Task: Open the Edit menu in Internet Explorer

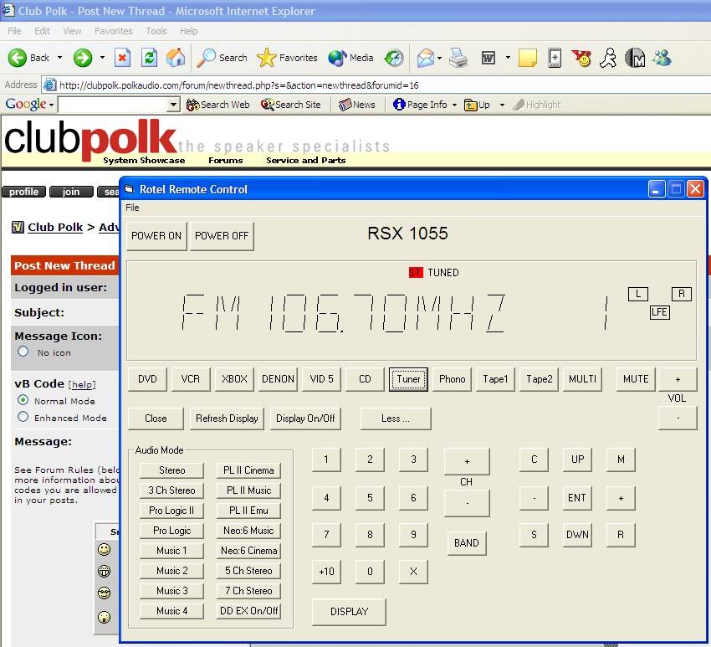Action: point(42,31)
